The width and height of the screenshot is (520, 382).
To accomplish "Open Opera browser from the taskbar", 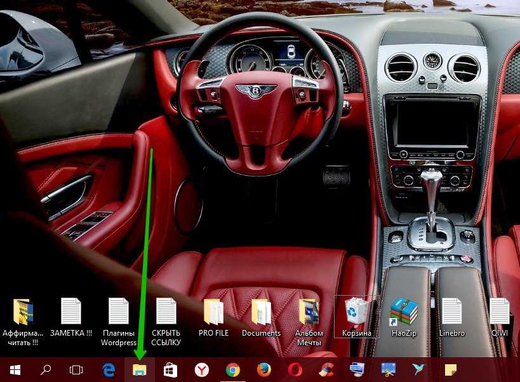I will coord(295,370).
